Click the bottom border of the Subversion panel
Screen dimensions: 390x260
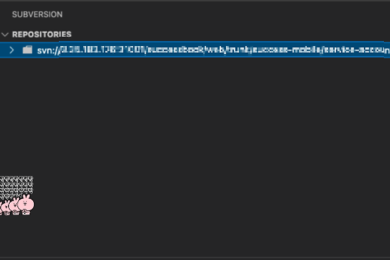(195, 257)
